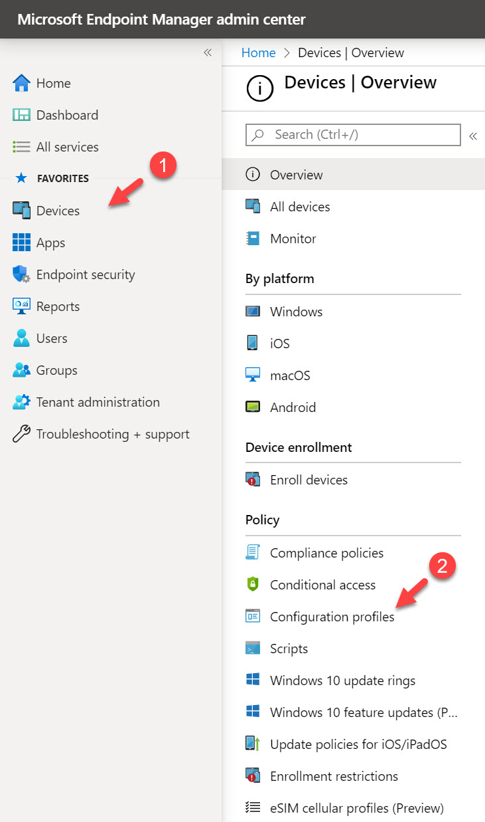Click the Enroll devices icon
The height and width of the screenshot is (822, 485).
click(253, 480)
